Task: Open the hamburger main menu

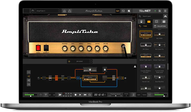Action: (x=165, y=11)
